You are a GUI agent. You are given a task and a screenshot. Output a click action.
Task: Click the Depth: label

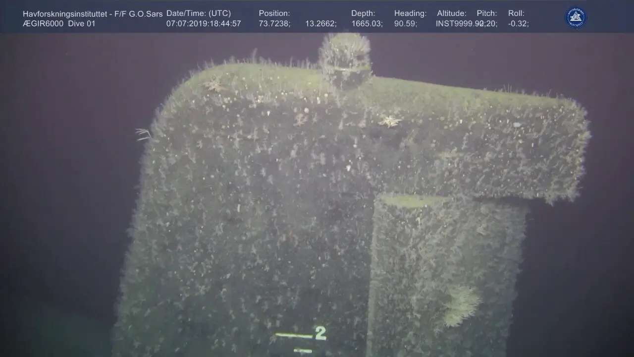tap(363, 13)
